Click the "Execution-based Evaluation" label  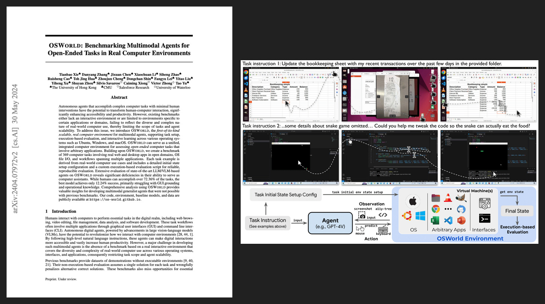point(518,229)
